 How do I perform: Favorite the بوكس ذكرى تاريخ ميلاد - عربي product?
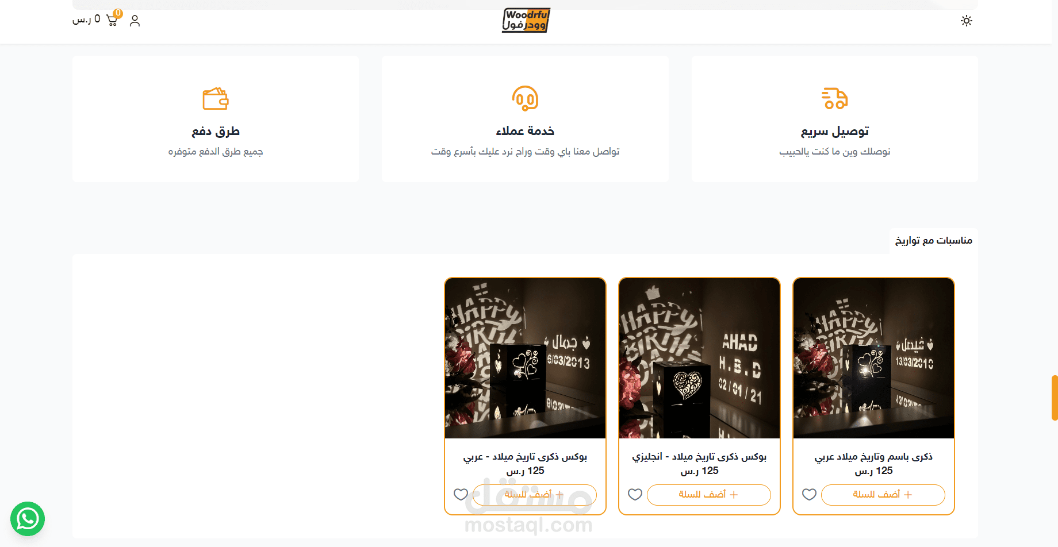(461, 494)
